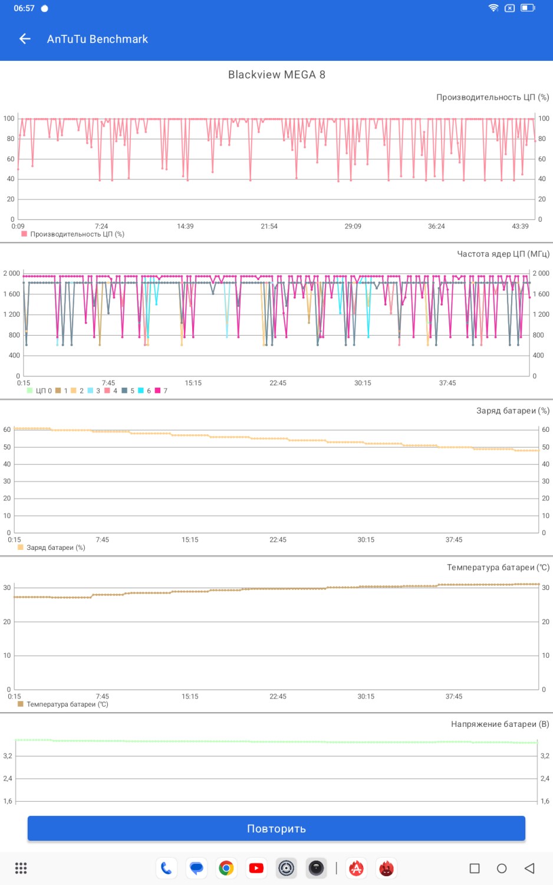Image resolution: width=553 pixels, height=885 pixels.
Task: Select the Заряд батареи (%) chart title
Action: pos(513,411)
